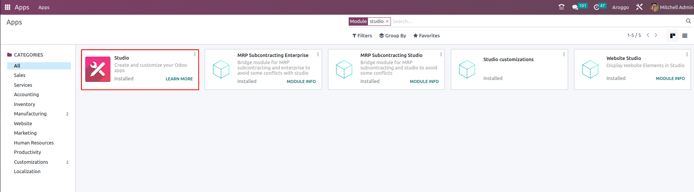
Task: Open Aroggo company switcher
Action: 620,7
